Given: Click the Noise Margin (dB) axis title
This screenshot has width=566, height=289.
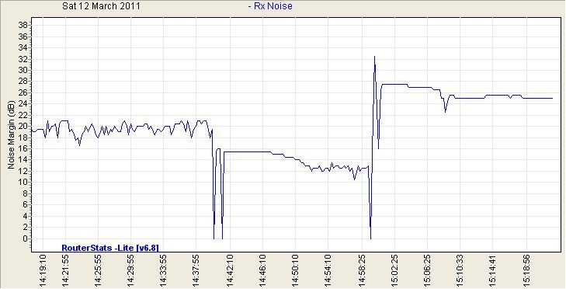Looking at the screenshot, I should pyautogui.click(x=11, y=135).
